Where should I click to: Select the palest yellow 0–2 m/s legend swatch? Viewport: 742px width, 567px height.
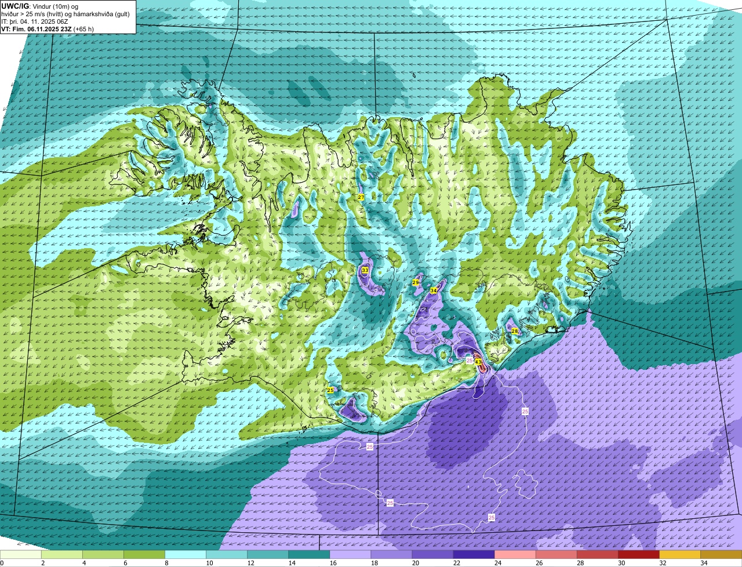[x=21, y=555]
